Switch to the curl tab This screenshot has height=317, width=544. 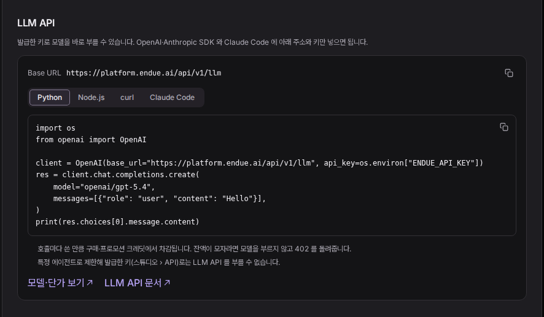(127, 97)
